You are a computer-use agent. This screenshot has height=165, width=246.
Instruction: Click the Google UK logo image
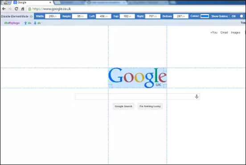click(x=138, y=78)
